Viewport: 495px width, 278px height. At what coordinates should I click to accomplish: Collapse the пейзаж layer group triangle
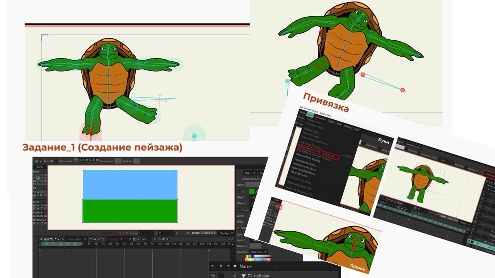pos(244,276)
